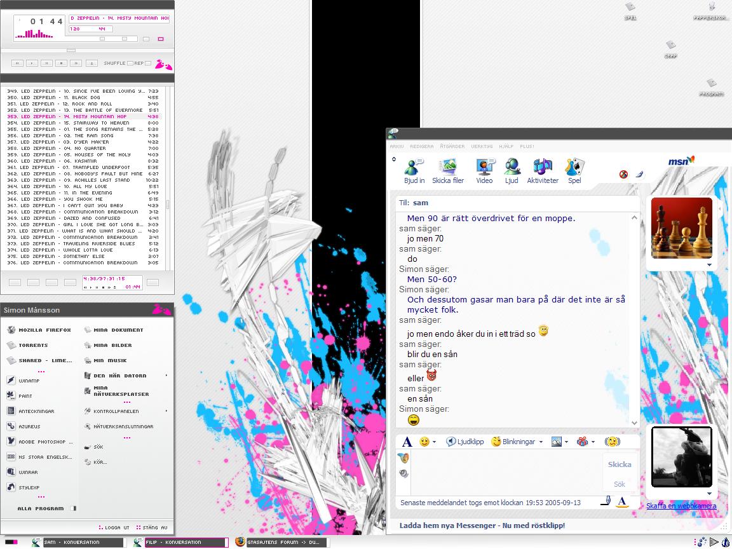Image resolution: width=732 pixels, height=549 pixels.
Task: Open Mozilla Firefox from start menu
Action: tap(39, 330)
